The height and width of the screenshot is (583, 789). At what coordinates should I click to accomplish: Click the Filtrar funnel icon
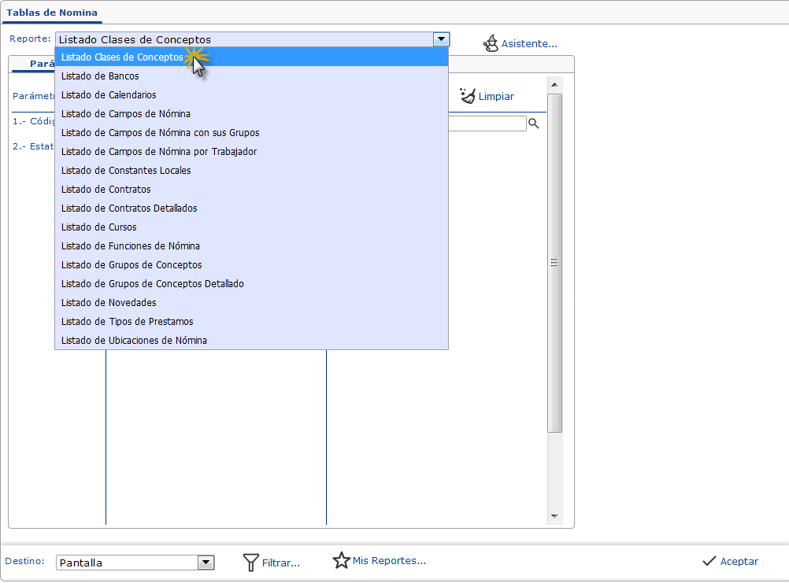250,563
